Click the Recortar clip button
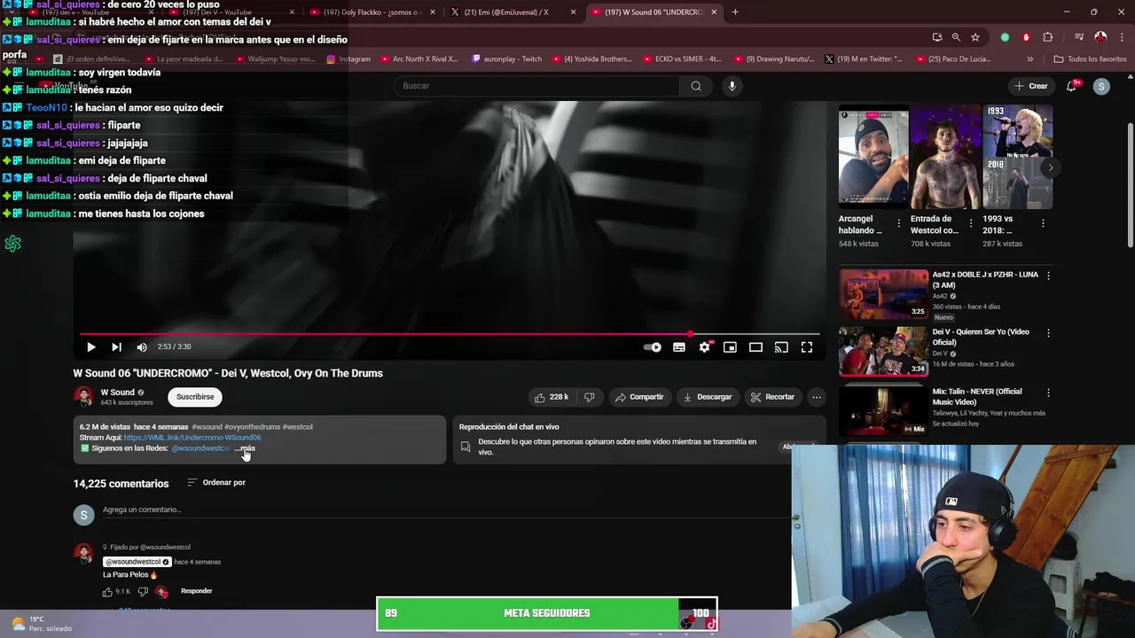The width and height of the screenshot is (1135, 638). coord(772,397)
